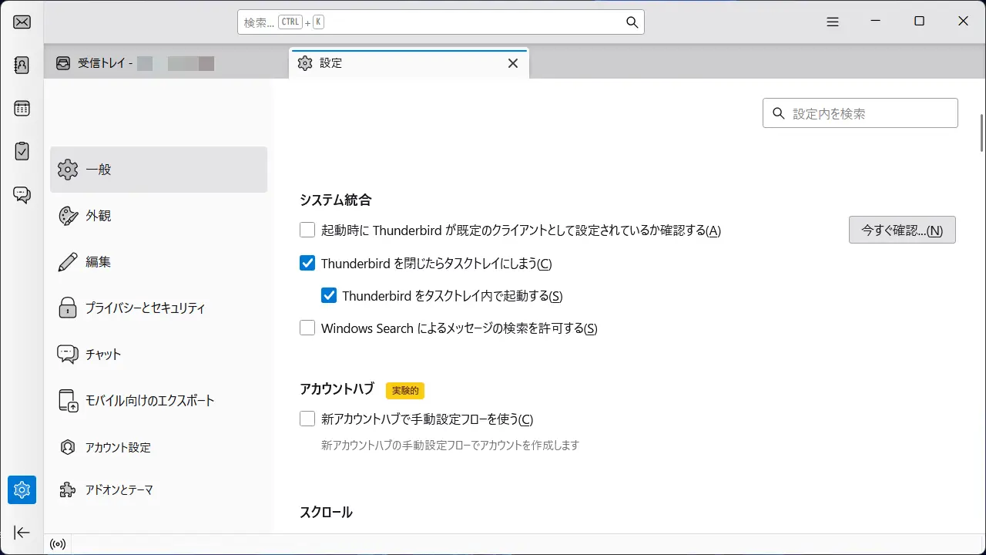Image resolution: width=986 pixels, height=555 pixels.
Task: Open the Chat space icon
Action: tap(22, 194)
